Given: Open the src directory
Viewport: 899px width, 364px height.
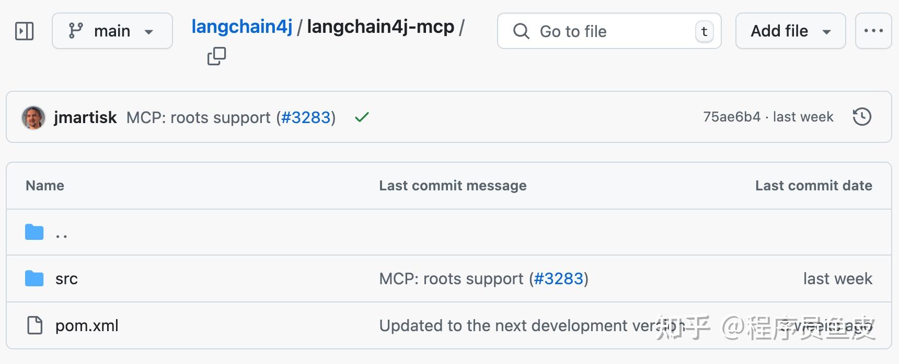Looking at the screenshot, I should (x=67, y=278).
